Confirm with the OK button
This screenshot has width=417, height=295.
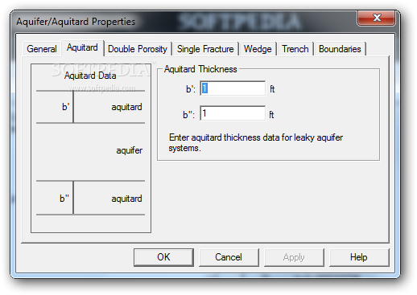[163, 257]
